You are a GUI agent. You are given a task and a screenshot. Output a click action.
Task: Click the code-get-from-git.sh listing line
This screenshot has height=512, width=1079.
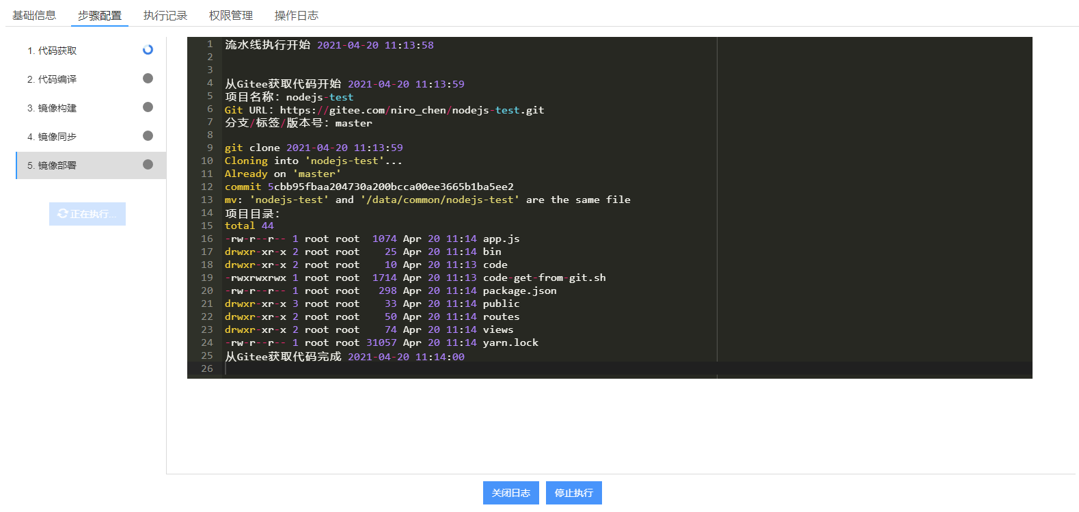[415, 278]
